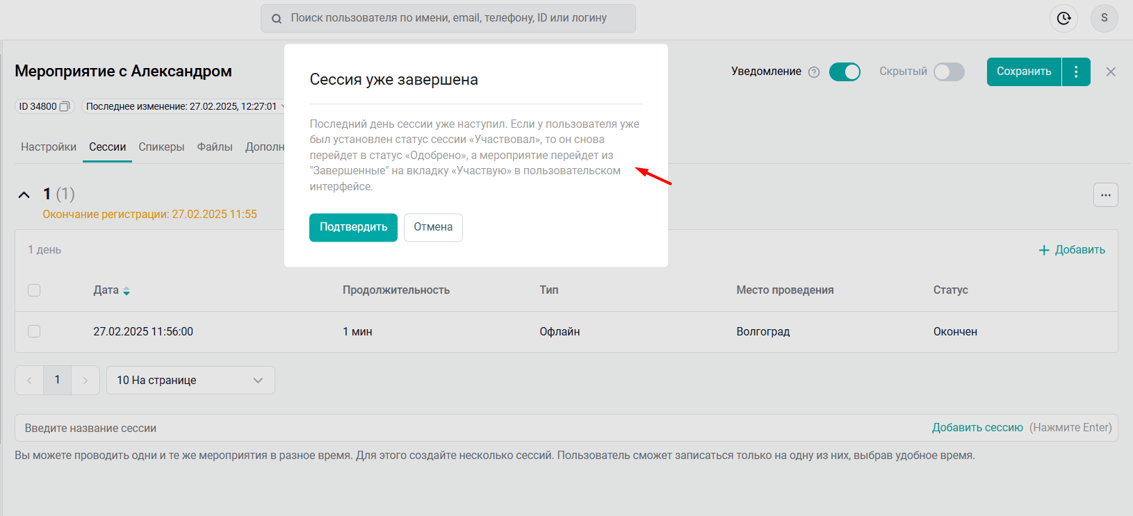The image size is (1133, 516).
Task: Click the Cancel button in dialog
Action: coord(433,227)
